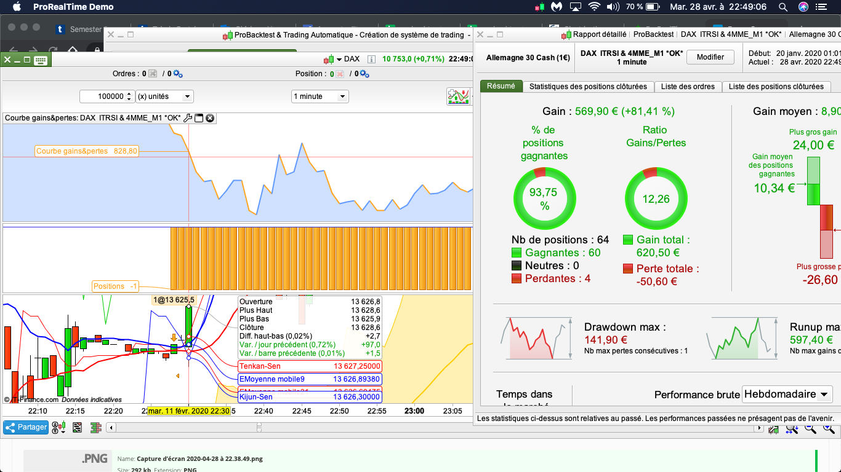
Task: Click the 12,26 Ratio Gains/Pertes donut
Action: [x=656, y=199]
